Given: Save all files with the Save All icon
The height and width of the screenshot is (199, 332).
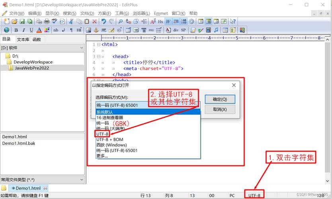Looking at the screenshot, I should [30, 21].
